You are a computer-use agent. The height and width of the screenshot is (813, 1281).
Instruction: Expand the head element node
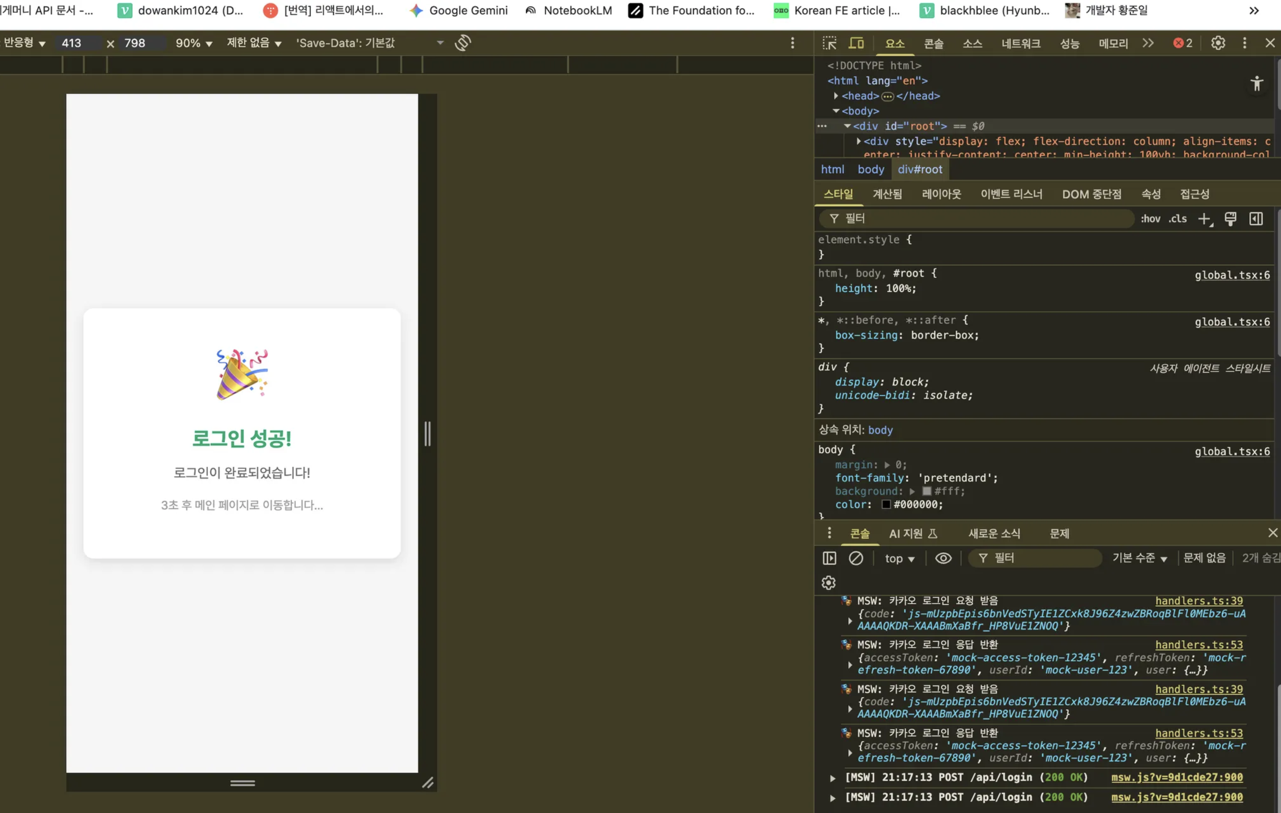(836, 96)
